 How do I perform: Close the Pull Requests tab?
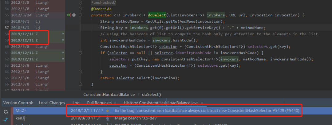(x=115, y=103)
